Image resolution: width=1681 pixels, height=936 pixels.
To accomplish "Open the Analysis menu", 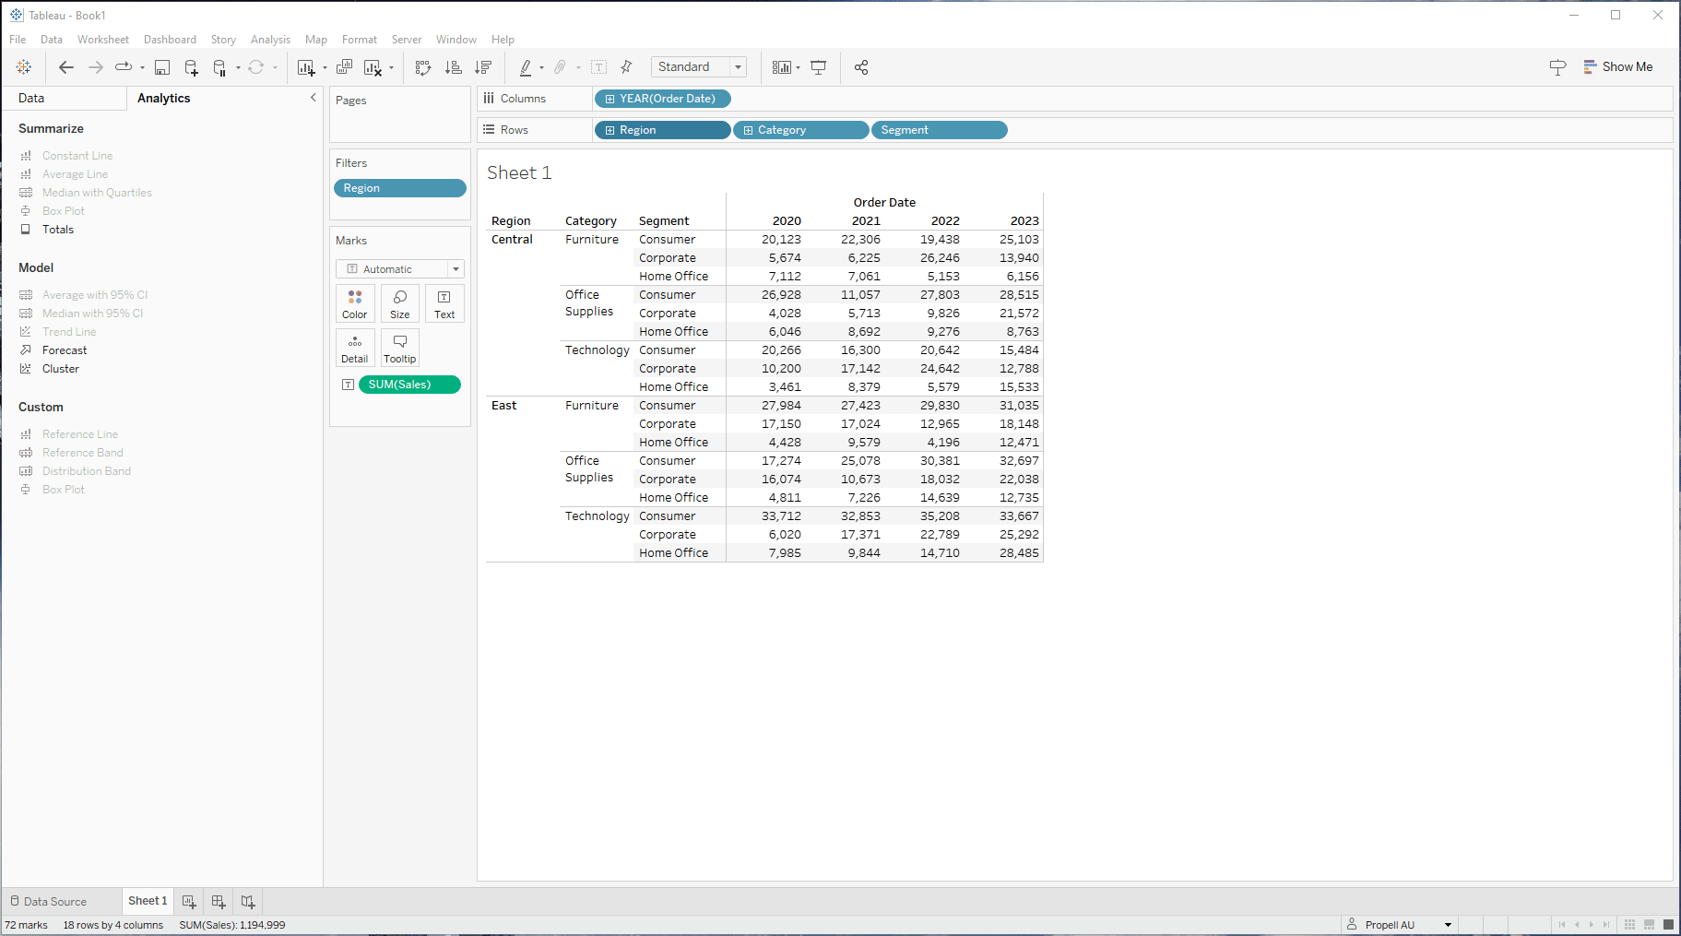I will 270,40.
